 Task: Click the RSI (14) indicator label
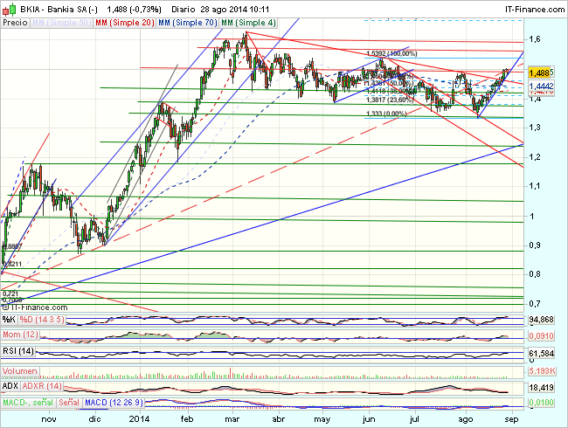click(18, 351)
